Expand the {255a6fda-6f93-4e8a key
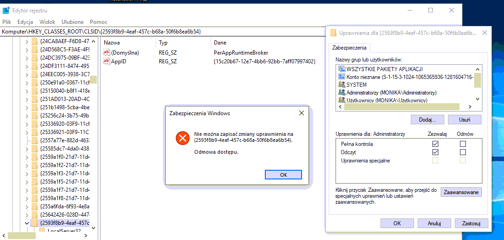Image resolution: width=504 pixels, height=240 pixels. (x=27, y=206)
